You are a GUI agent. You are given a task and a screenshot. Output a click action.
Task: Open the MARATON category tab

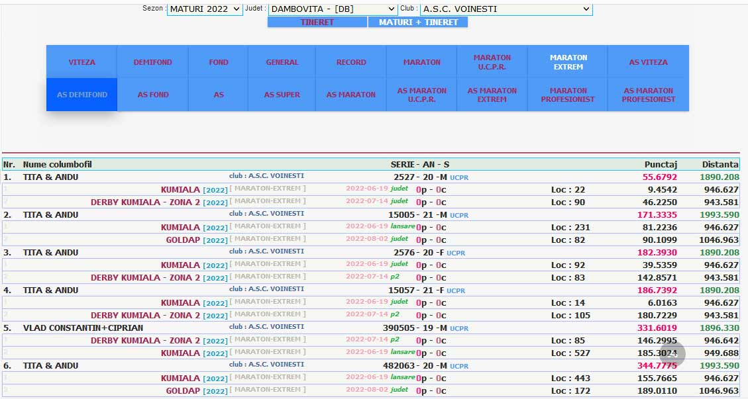click(x=422, y=62)
